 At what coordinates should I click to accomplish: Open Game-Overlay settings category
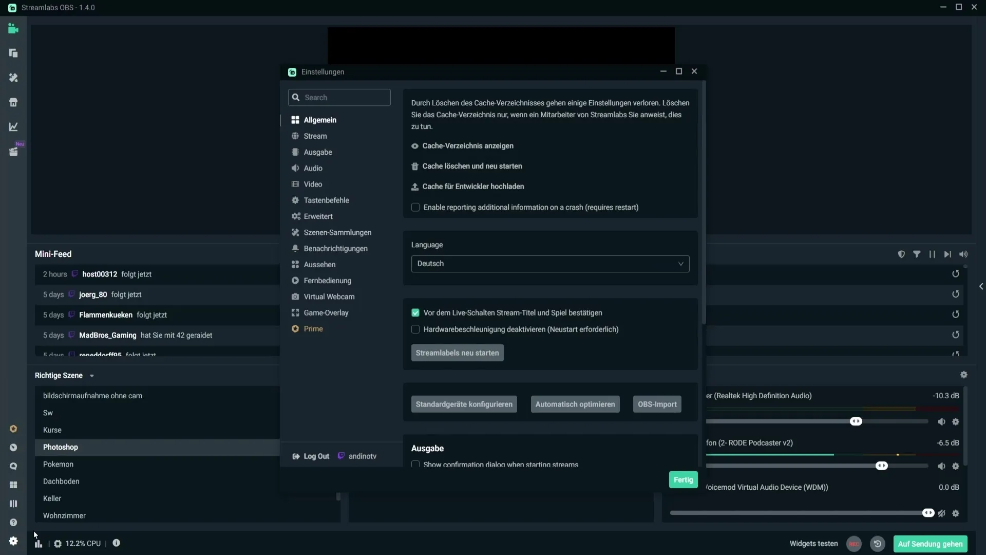tap(326, 312)
